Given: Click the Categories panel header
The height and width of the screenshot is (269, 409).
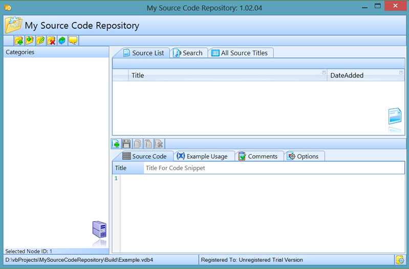Looking at the screenshot, I should tap(56, 52).
